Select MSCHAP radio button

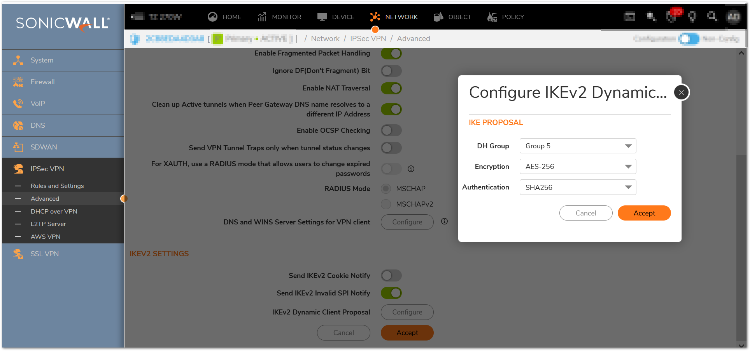click(x=386, y=189)
